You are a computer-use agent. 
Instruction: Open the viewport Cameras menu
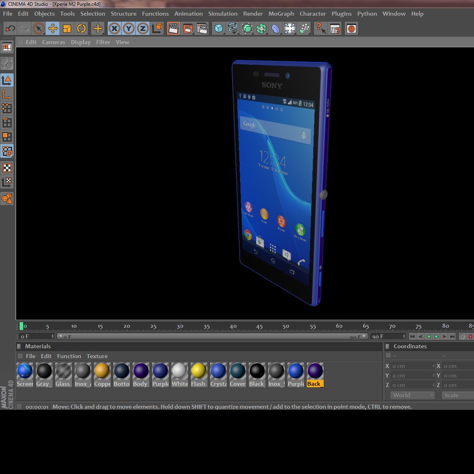54,42
